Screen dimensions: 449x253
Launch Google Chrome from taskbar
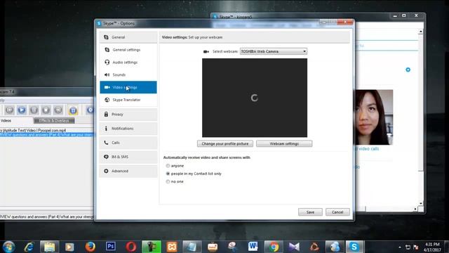pyautogui.click(x=274, y=247)
